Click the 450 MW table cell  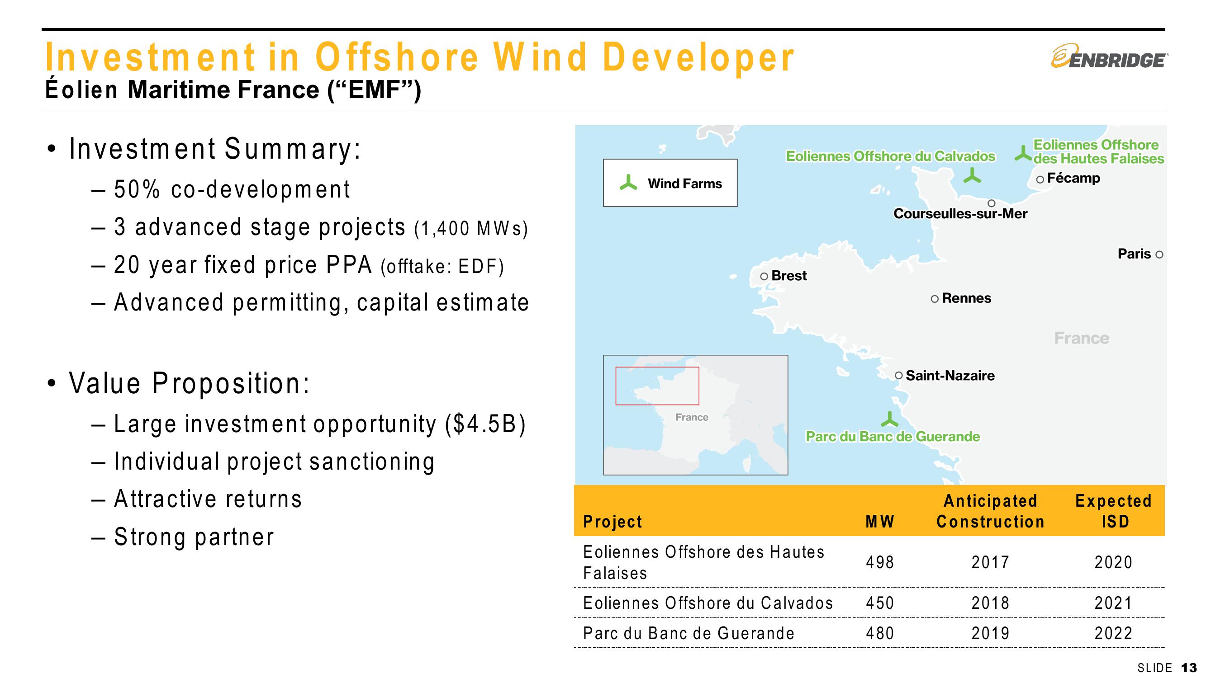[x=880, y=603]
